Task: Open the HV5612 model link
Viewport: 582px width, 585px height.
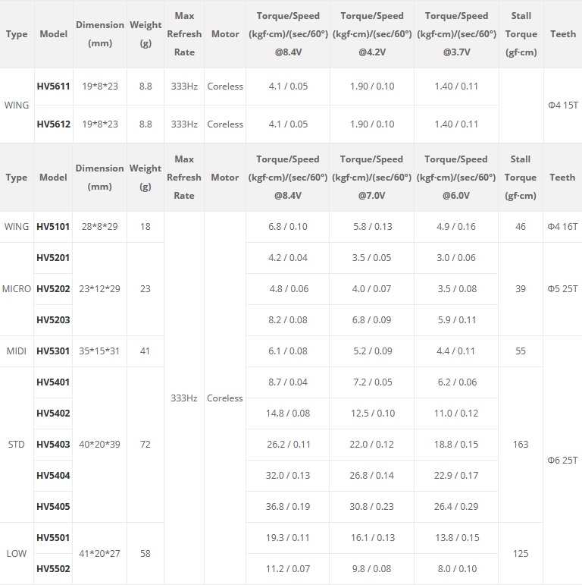Action: coord(53,124)
